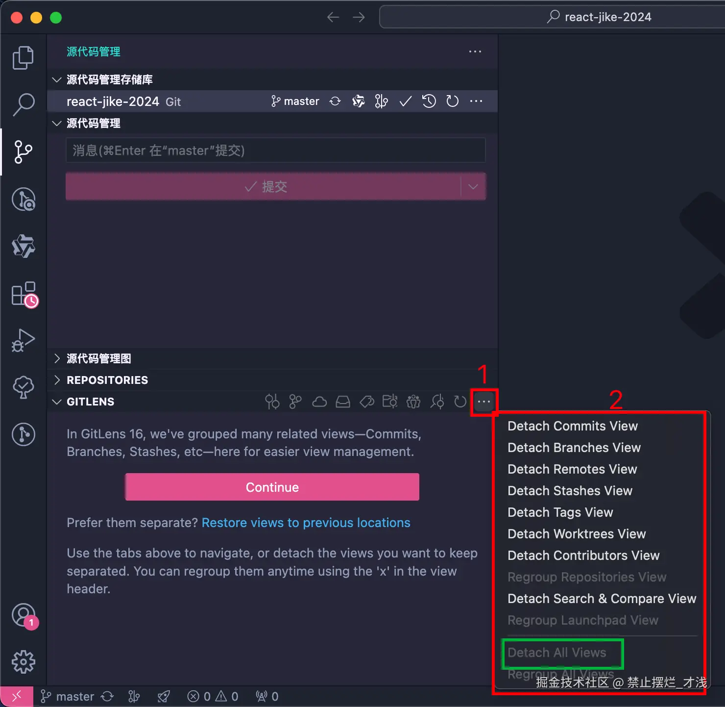Click master branch in status bar
The image size is (725, 707).
click(68, 696)
